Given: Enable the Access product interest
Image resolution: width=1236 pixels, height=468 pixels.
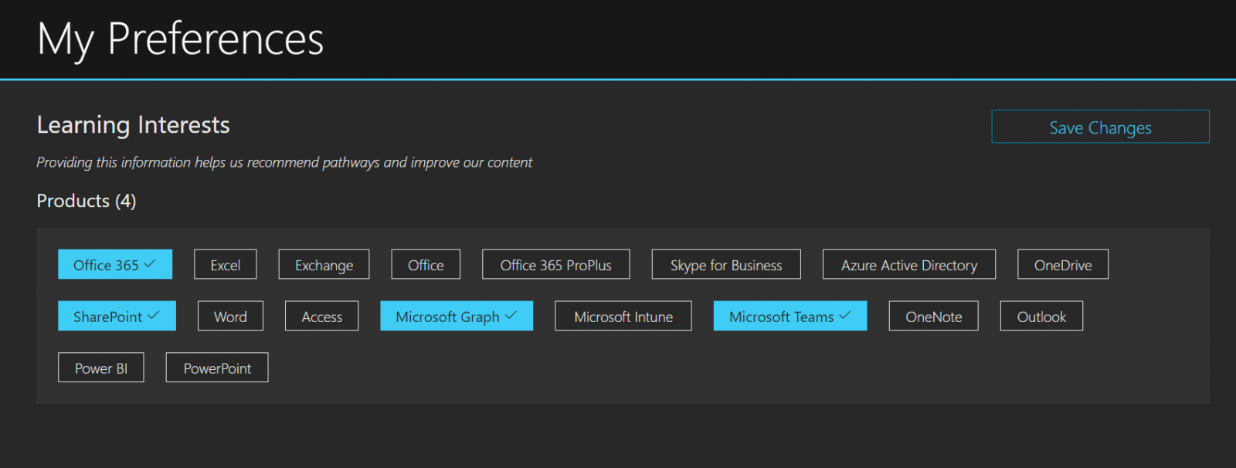Looking at the screenshot, I should [x=321, y=316].
